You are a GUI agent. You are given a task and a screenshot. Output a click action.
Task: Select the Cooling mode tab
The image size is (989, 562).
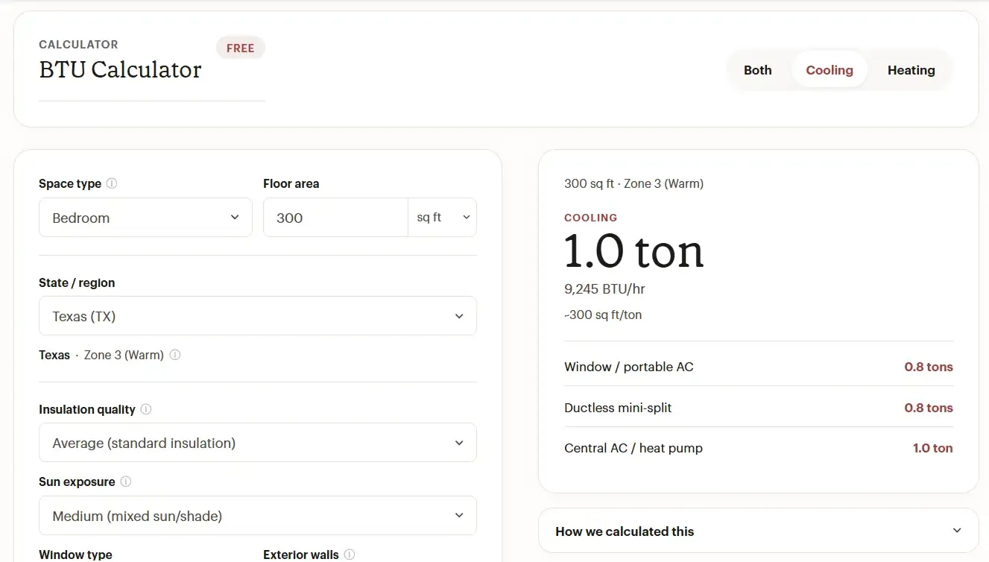tap(830, 70)
